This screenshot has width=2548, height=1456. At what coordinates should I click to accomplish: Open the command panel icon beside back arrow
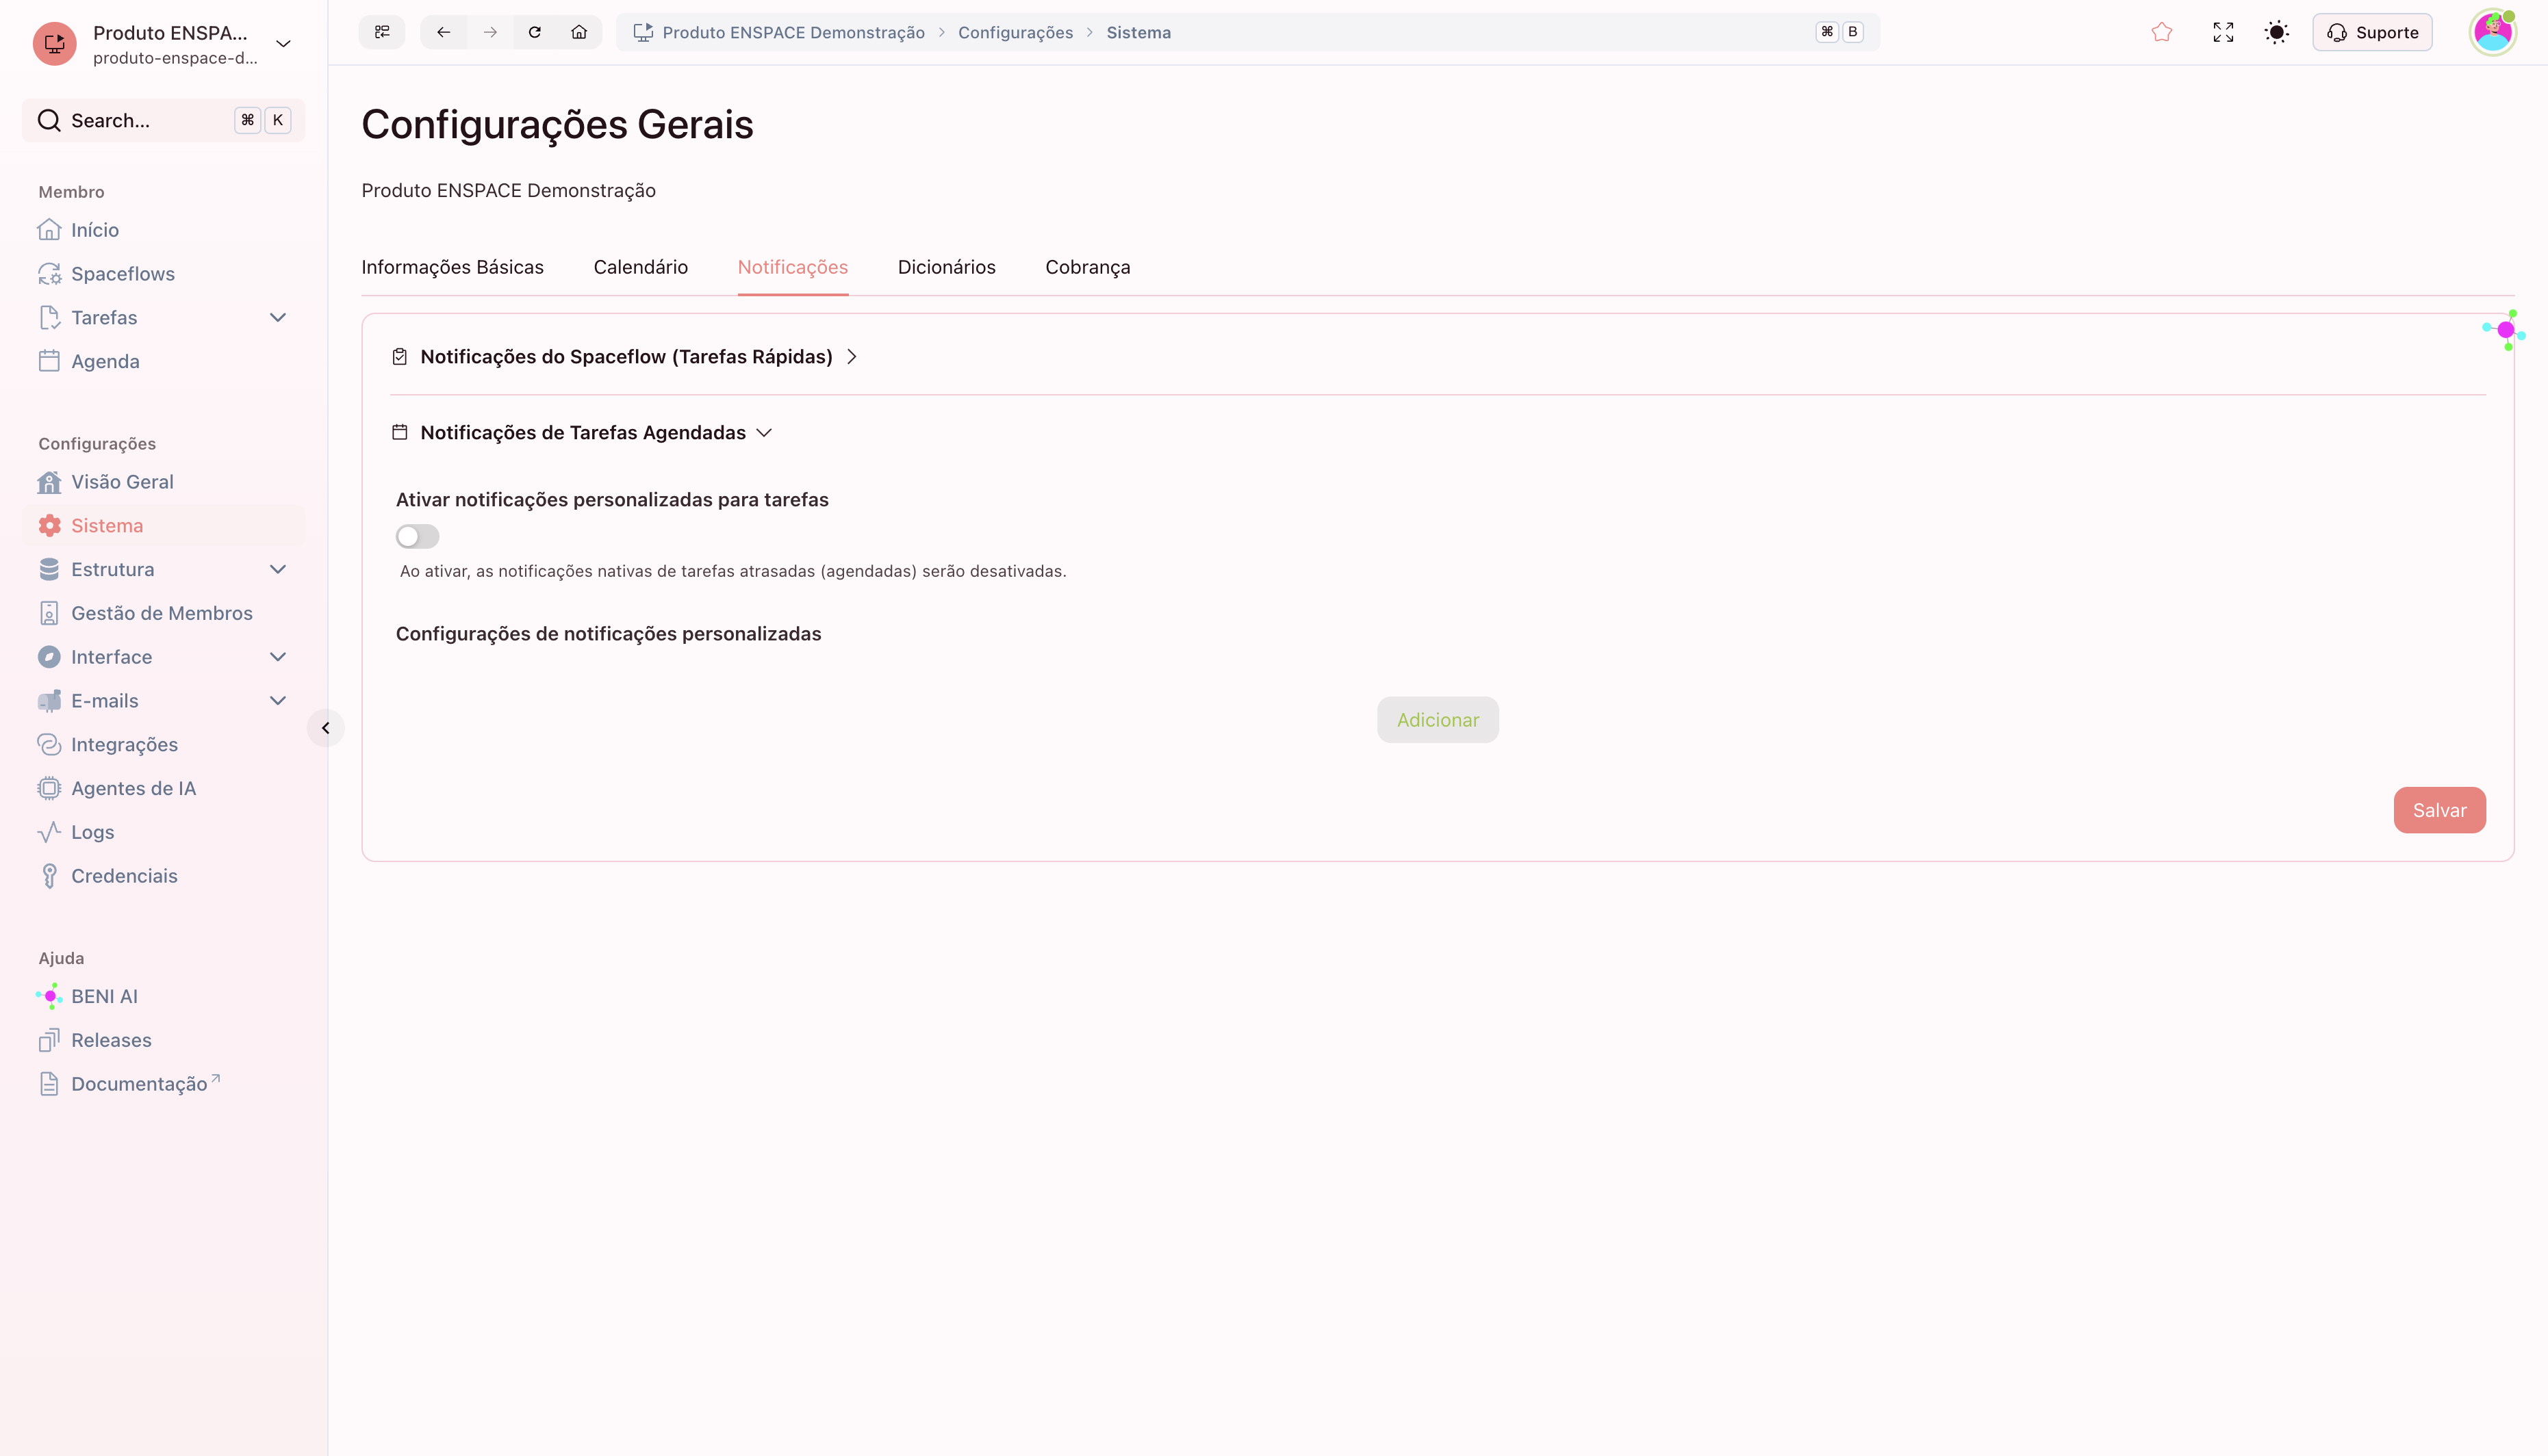(382, 32)
